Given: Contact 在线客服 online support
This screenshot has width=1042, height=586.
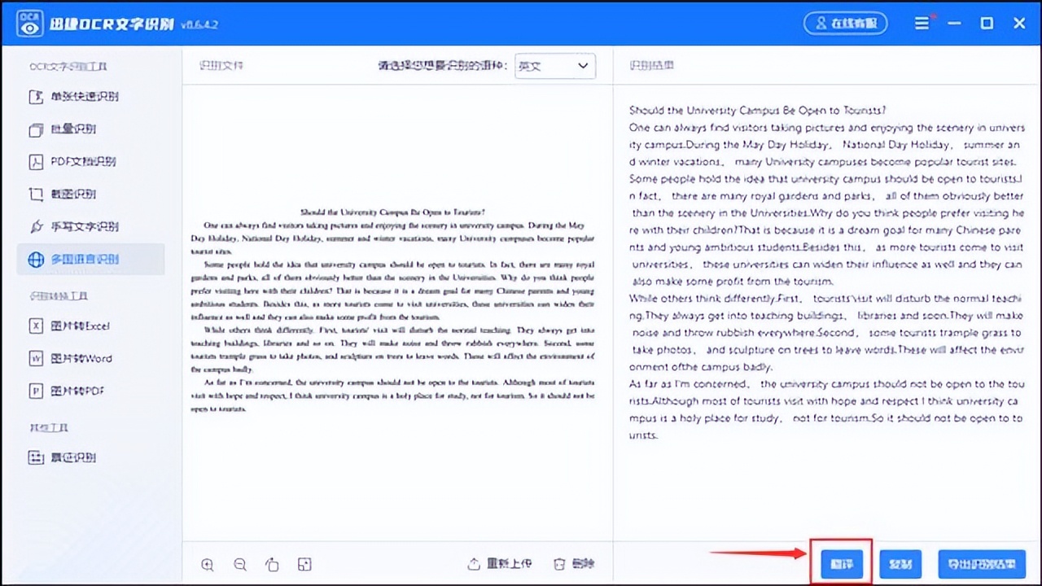Looking at the screenshot, I should (x=845, y=23).
